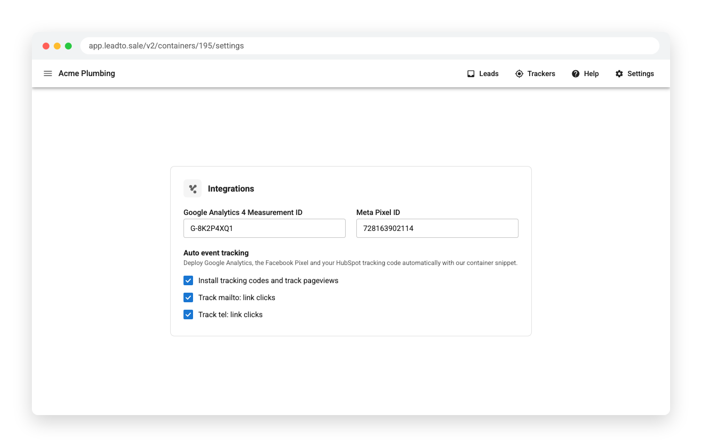Viewport: 702px width, 447px height.
Task: Open the Settings menu item
Action: point(634,74)
